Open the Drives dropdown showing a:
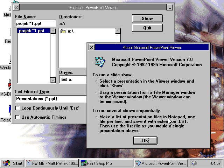The height and width of the screenshot is (168, 224). point(73,79)
